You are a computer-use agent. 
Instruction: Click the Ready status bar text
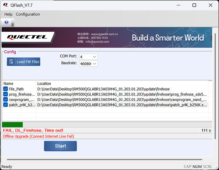[7, 167]
